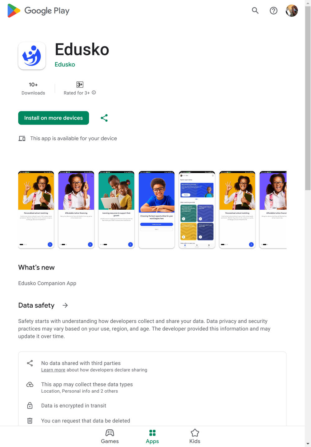Click 'Rated for 3+' text
The height and width of the screenshot is (447, 311).
[x=77, y=93]
